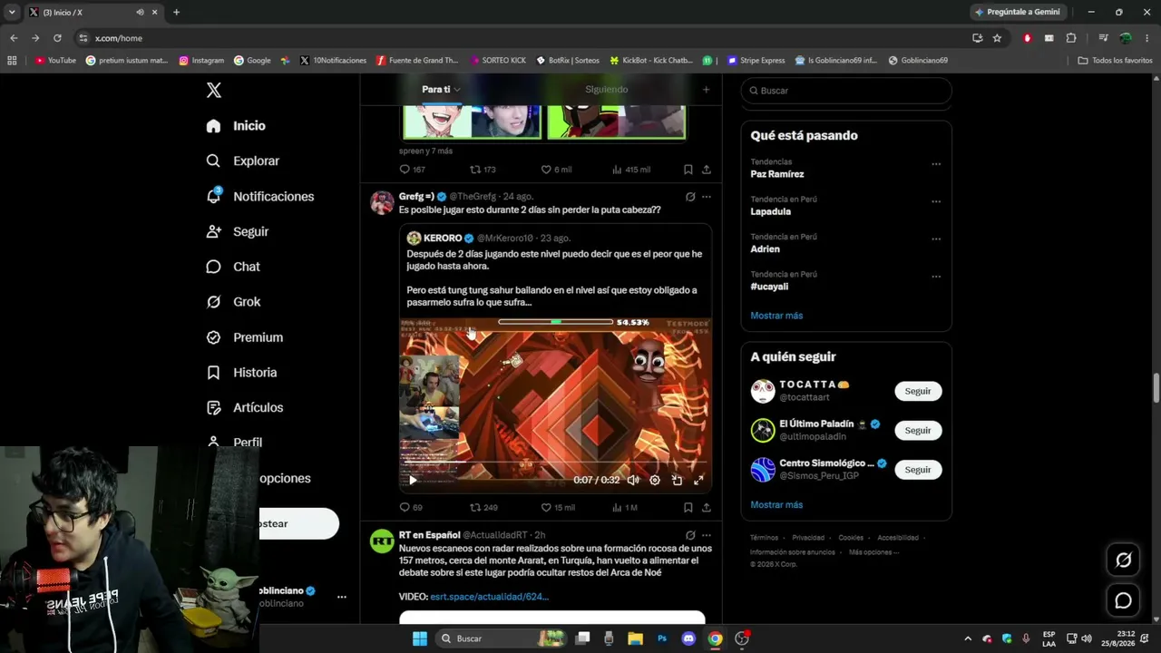Open Grok from sidebar
Image resolution: width=1161 pixels, height=653 pixels.
[233, 302]
